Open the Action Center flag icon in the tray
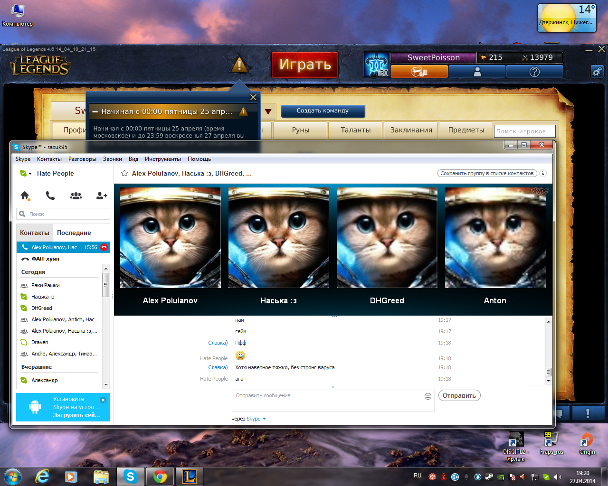This screenshot has width=608, height=486. tap(512, 477)
